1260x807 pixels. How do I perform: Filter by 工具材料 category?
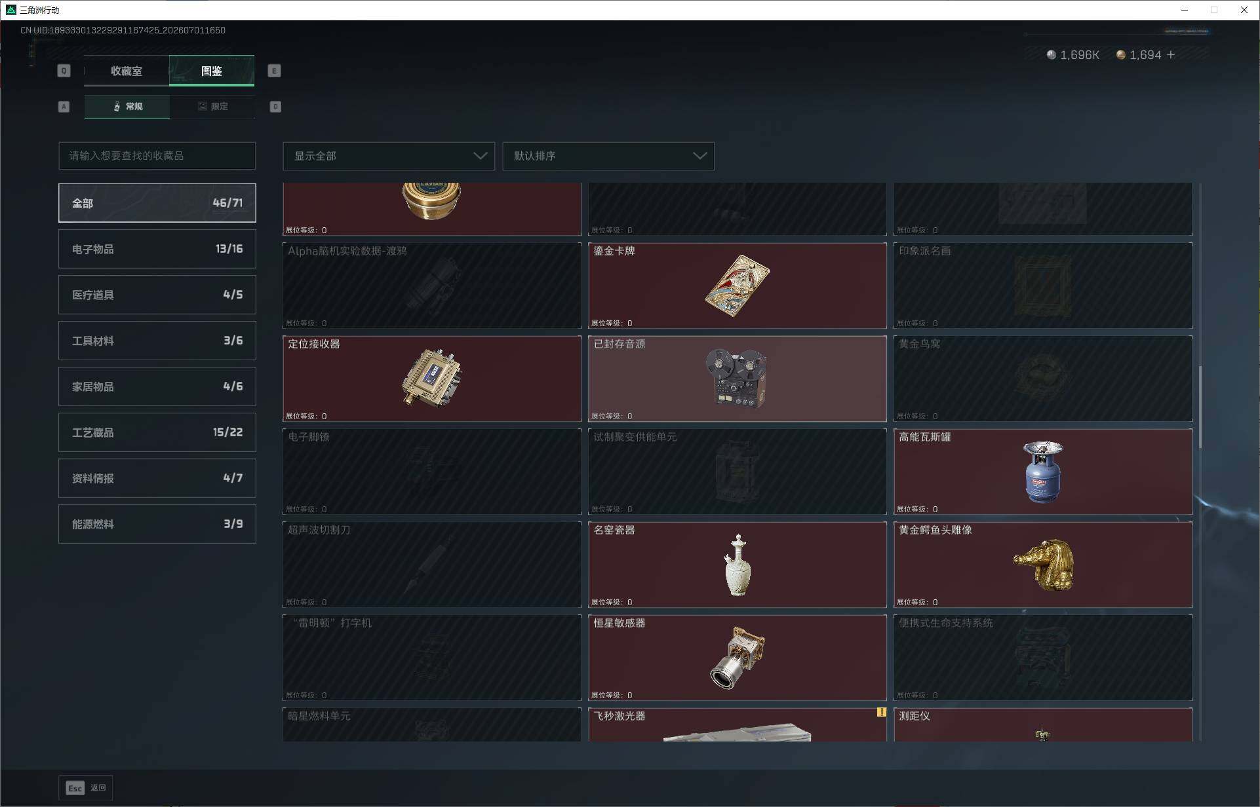click(157, 341)
